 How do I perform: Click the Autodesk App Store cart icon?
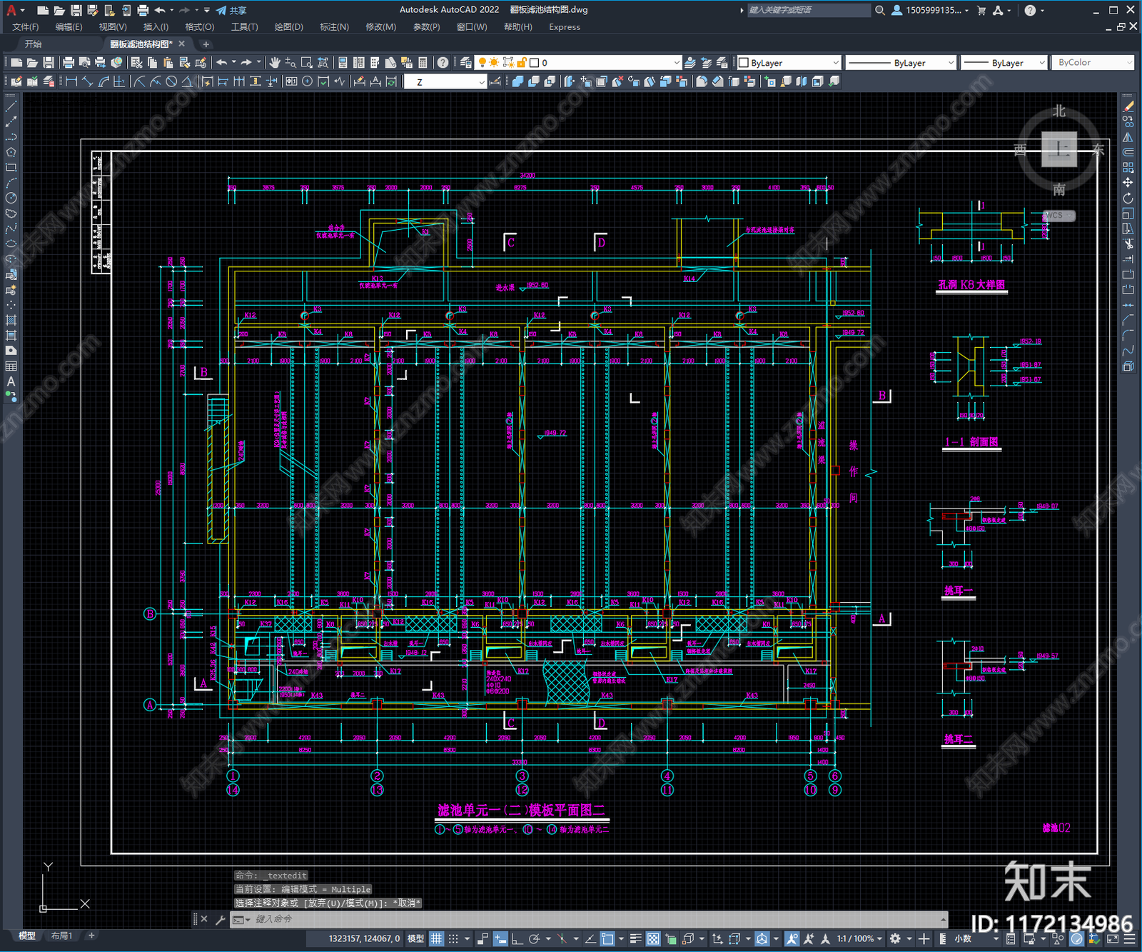point(981,10)
